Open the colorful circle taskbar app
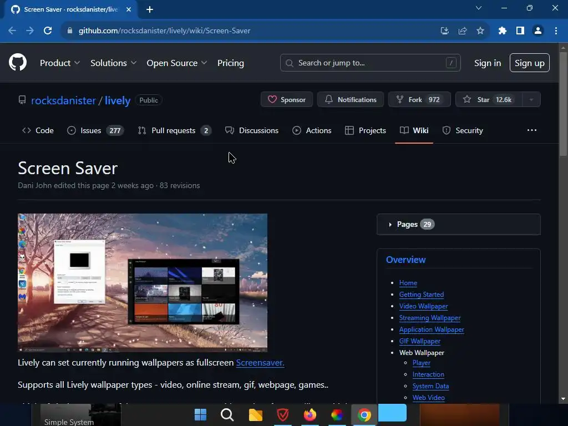 click(x=337, y=415)
